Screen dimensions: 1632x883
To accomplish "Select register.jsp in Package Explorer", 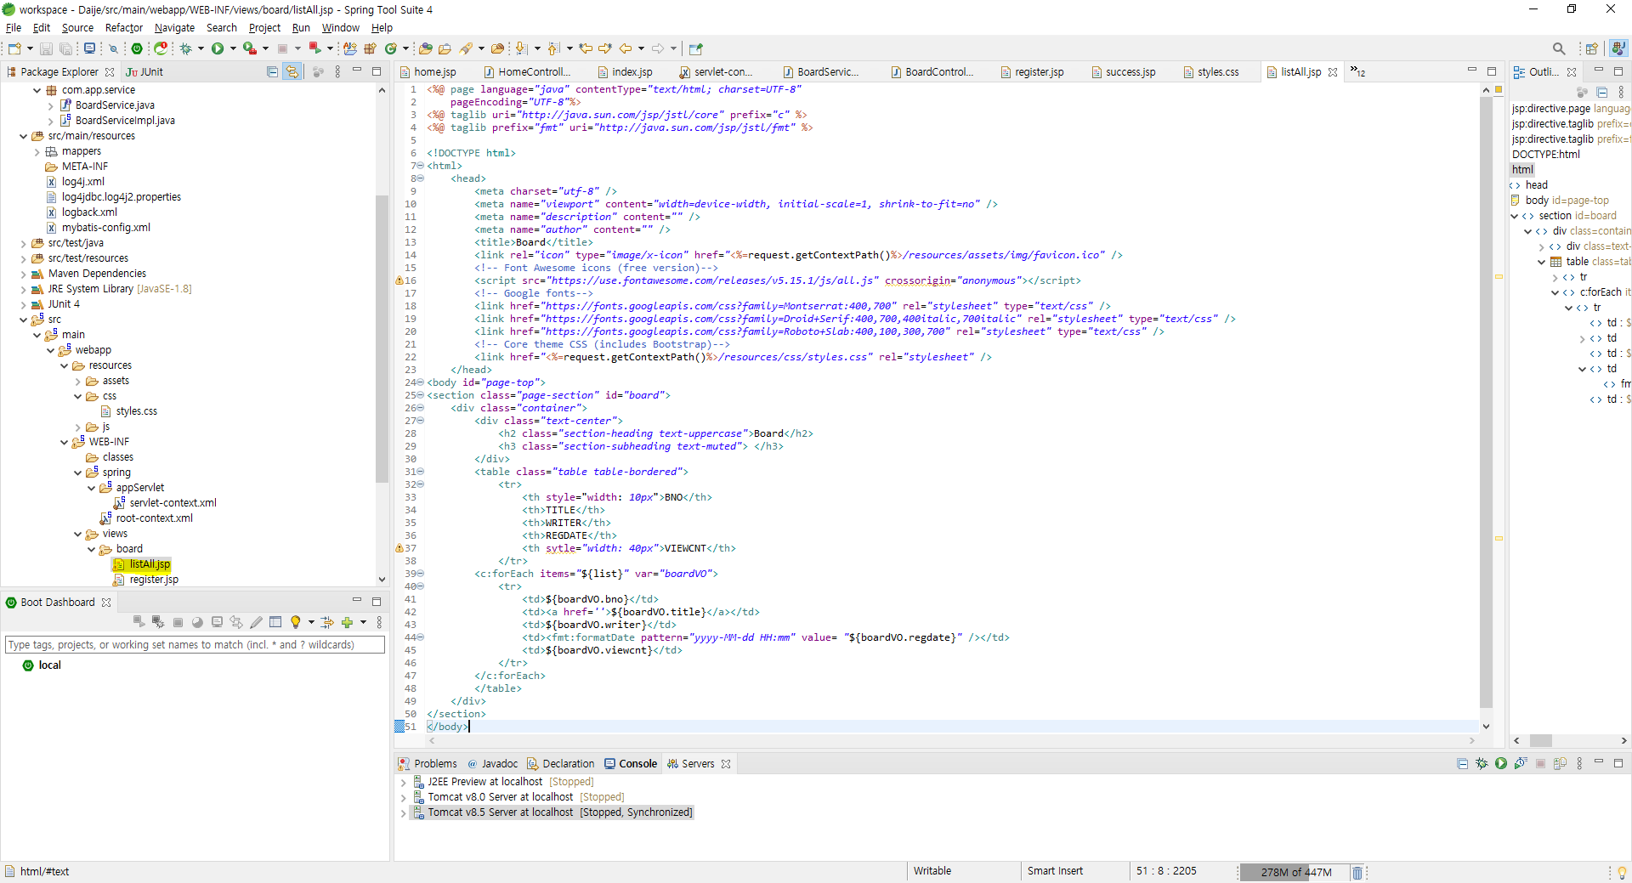I will pyautogui.click(x=147, y=580).
